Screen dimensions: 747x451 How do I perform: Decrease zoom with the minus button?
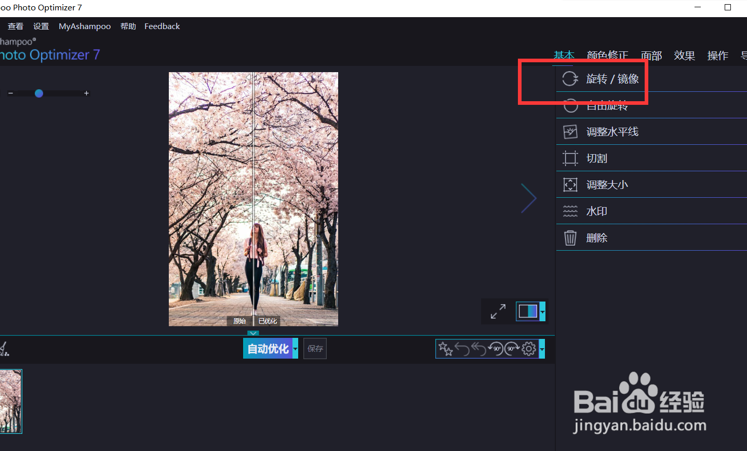tap(10, 93)
